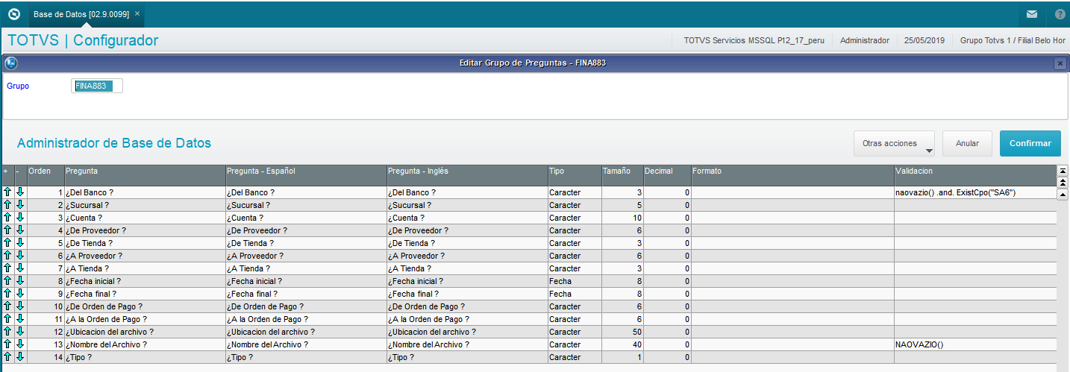Image resolution: width=1070 pixels, height=372 pixels.
Task: Move down the ¿A la Orden de Pago ? row
Action: coord(20,319)
